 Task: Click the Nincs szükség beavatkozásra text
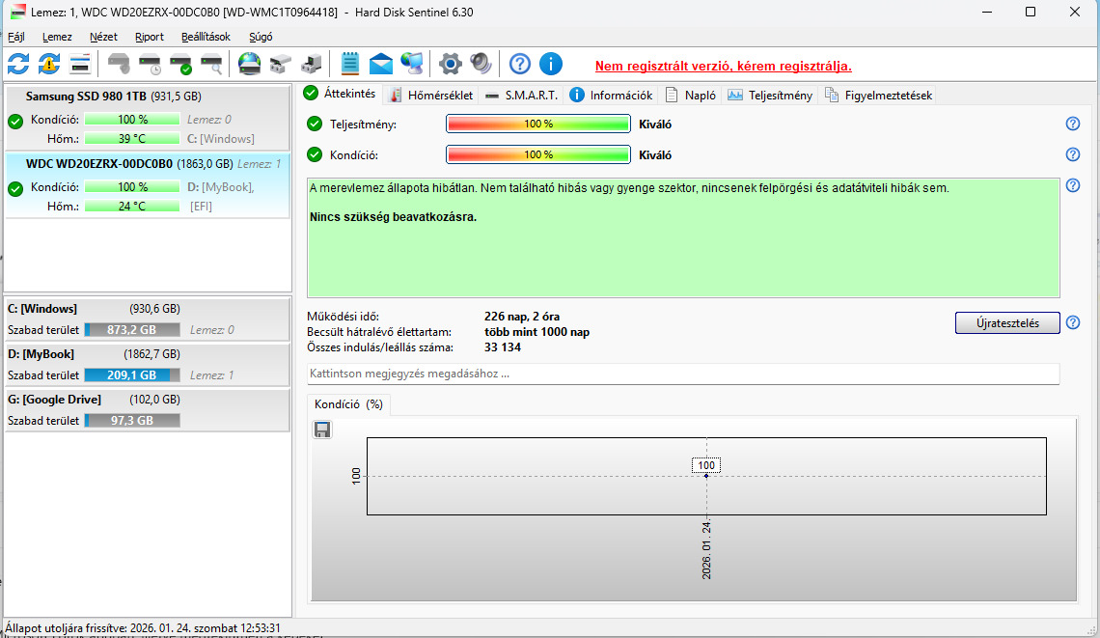(393, 217)
